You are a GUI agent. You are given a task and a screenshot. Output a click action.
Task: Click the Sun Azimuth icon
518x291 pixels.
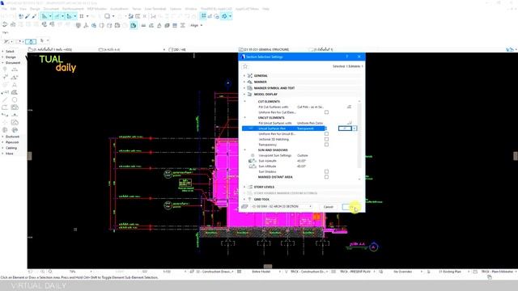[253, 161]
